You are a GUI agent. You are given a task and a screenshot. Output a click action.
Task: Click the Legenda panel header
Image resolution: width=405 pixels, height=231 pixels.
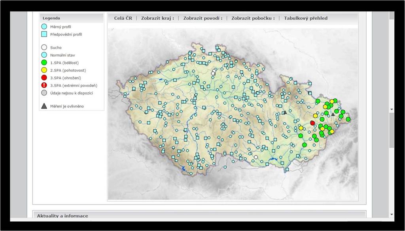click(72, 18)
